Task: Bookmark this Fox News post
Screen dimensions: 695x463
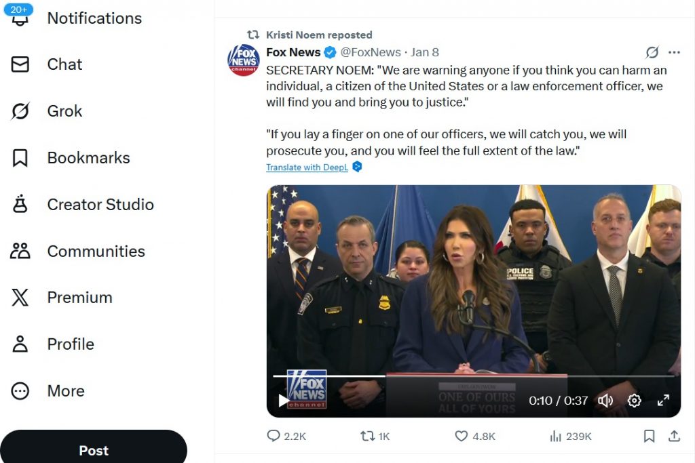Action: (649, 436)
